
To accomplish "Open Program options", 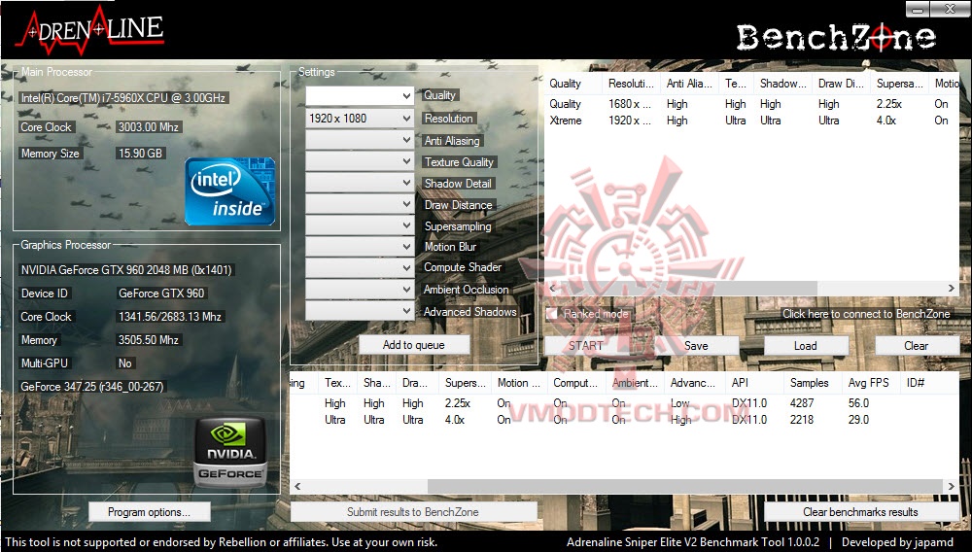I will click(150, 512).
